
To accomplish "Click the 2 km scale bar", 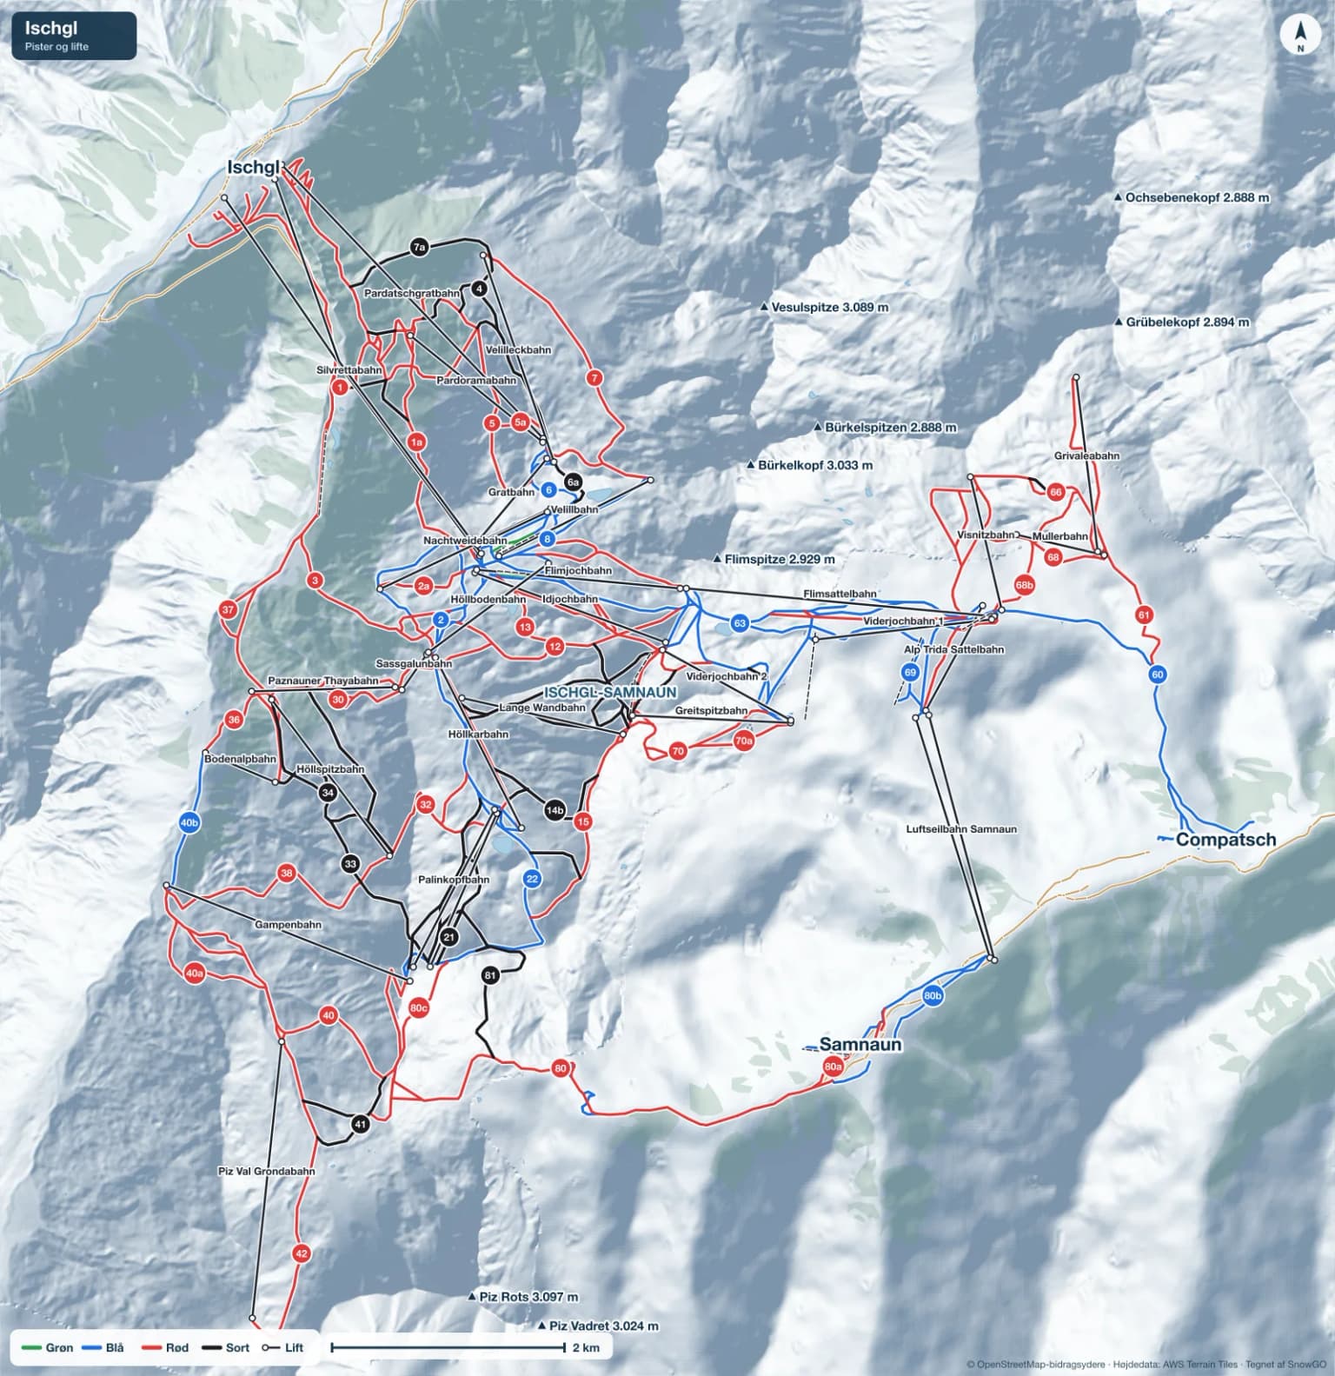I will pyautogui.click(x=465, y=1348).
